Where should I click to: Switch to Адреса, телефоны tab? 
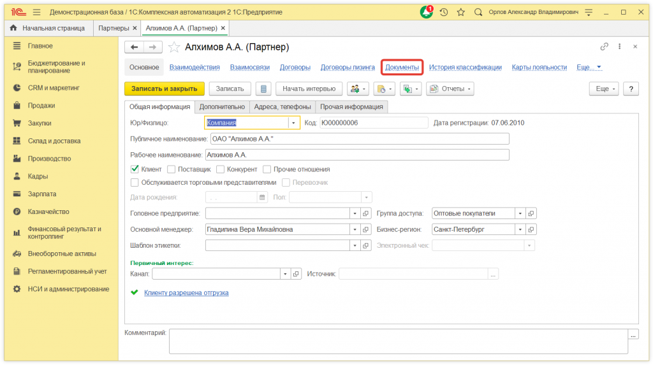tap(283, 107)
